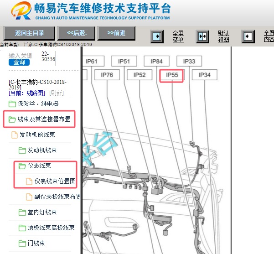
Task: Click the C-长丰猎豹-CS10-2018-2019 model title
Action: [37, 84]
